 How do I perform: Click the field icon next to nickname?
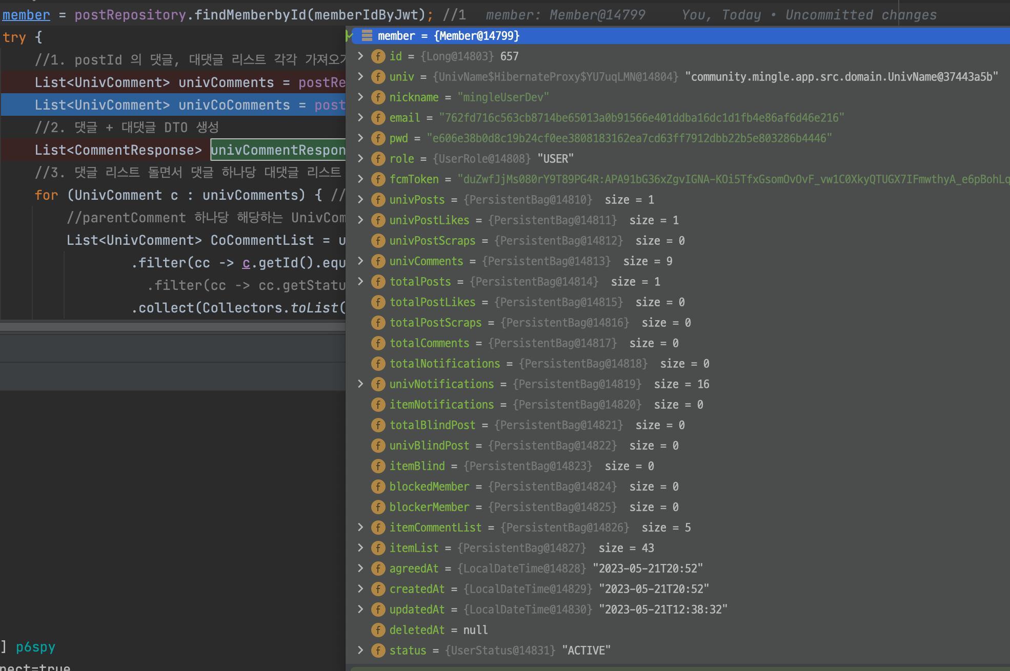point(378,97)
